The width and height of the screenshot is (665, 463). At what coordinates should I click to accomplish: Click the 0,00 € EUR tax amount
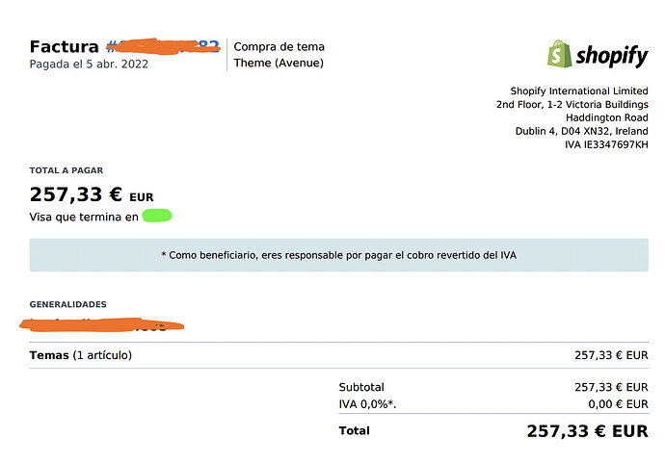(618, 404)
